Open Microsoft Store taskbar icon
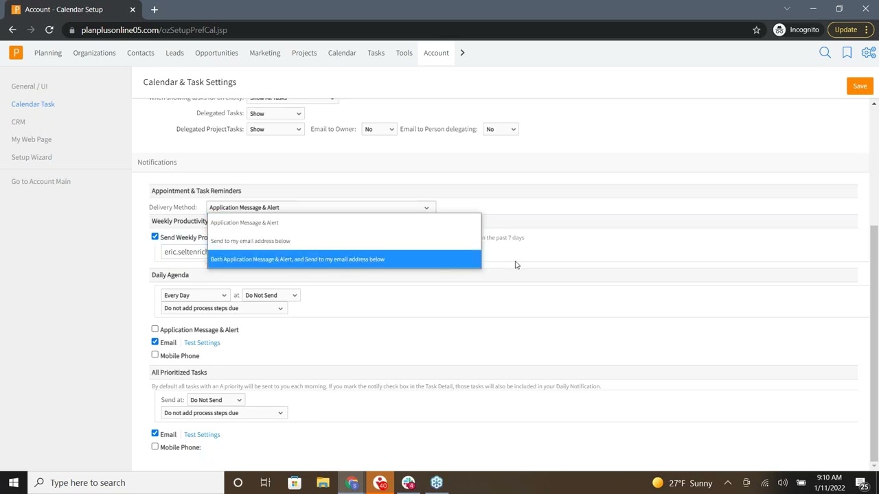This screenshot has height=494, width=879. tap(294, 482)
